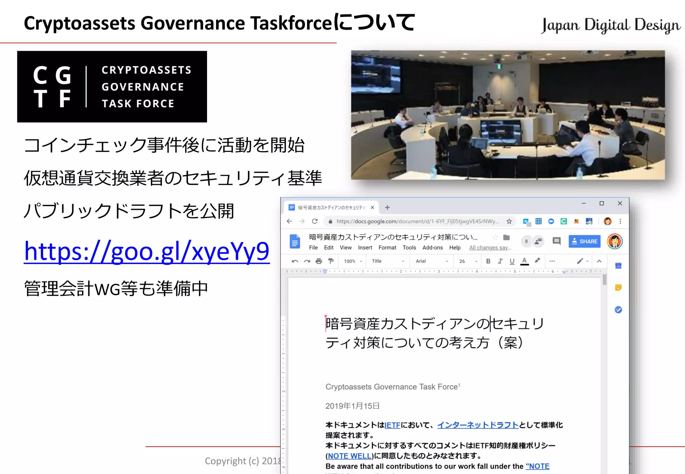This screenshot has width=685, height=474.
Task: Open the Calendar side panel icon
Action: click(x=618, y=266)
